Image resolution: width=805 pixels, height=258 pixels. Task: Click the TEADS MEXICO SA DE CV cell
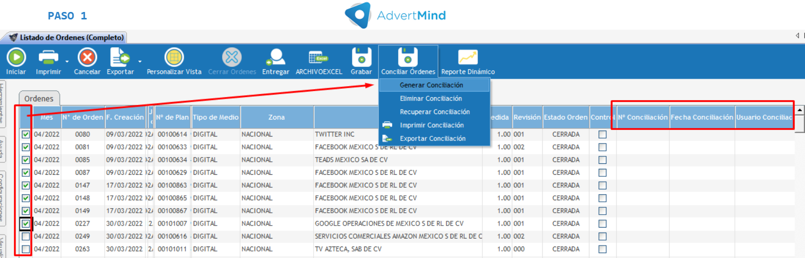(398, 160)
